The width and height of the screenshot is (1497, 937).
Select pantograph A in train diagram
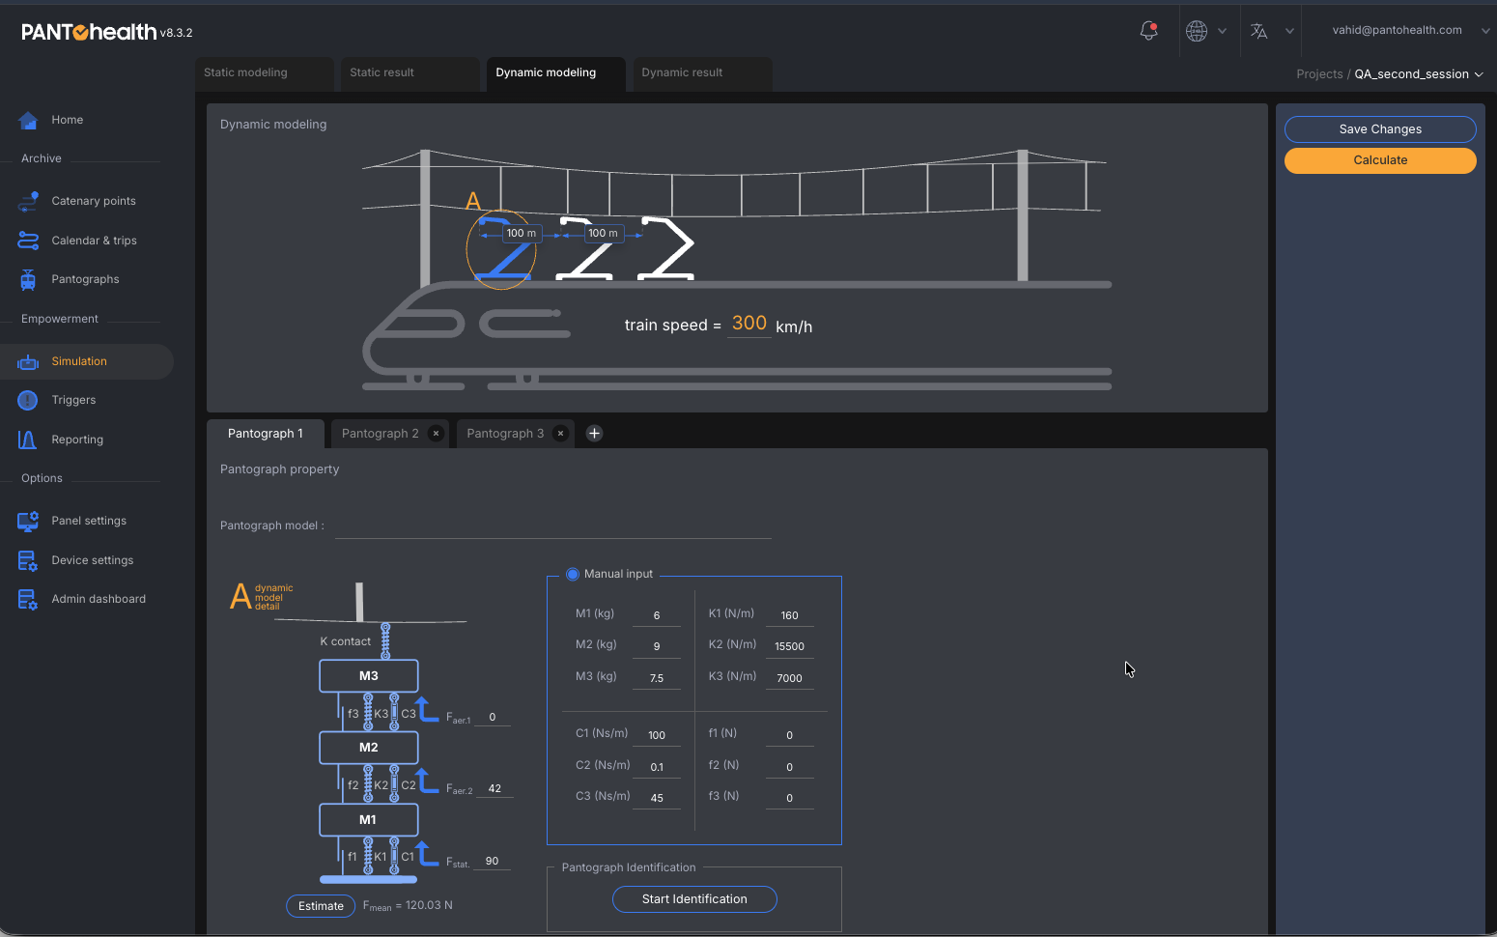501,249
